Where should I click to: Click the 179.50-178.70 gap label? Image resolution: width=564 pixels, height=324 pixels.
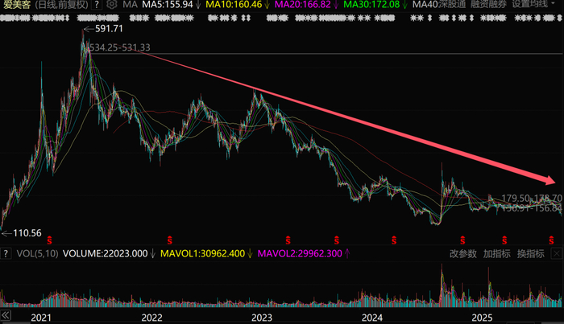pos(532,198)
